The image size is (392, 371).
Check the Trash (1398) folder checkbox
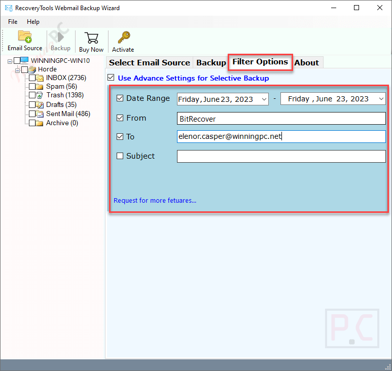tap(32, 95)
